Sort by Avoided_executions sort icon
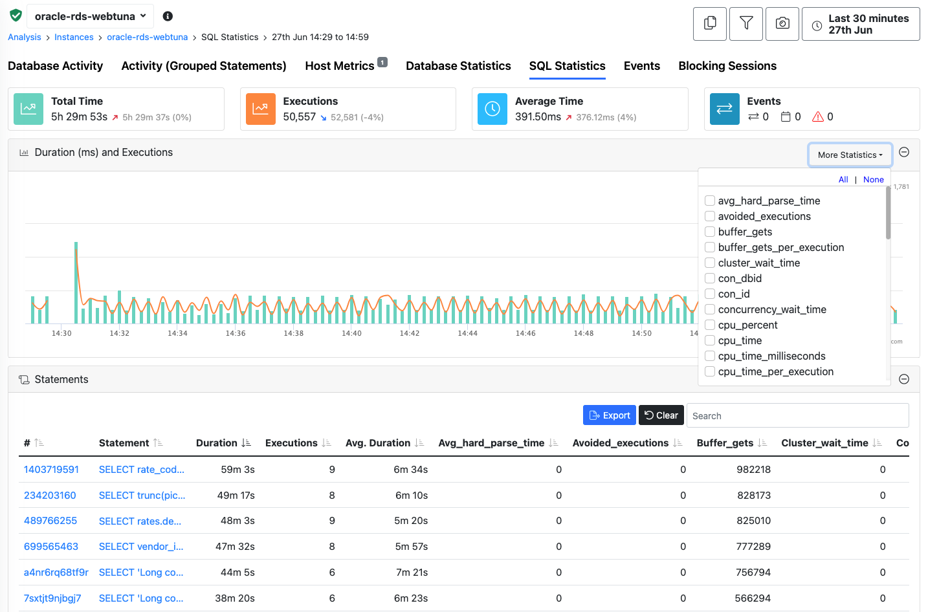 click(678, 443)
